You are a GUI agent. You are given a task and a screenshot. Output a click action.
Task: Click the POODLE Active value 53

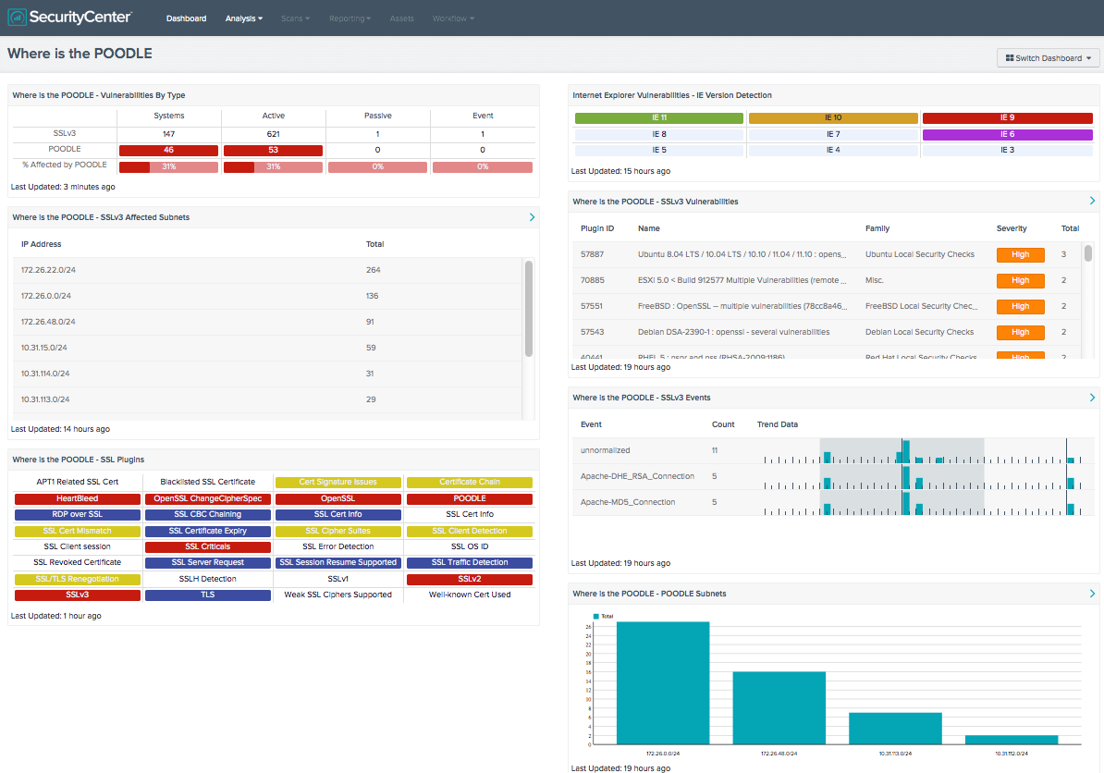[273, 151]
